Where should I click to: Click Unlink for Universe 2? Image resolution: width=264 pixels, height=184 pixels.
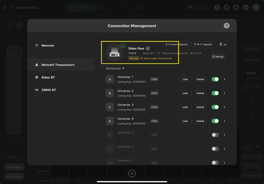click(200, 93)
